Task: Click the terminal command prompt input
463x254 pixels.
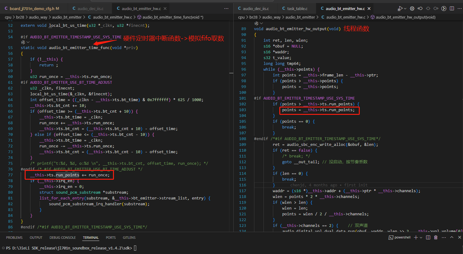Action: tap(135, 248)
